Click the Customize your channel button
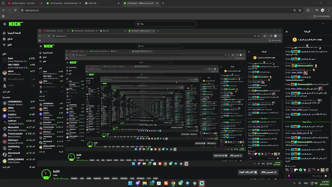 pyautogui.click(x=268, y=172)
